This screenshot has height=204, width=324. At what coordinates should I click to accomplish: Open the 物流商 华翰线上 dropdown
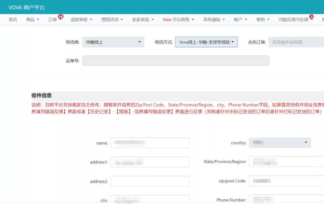click(x=113, y=42)
